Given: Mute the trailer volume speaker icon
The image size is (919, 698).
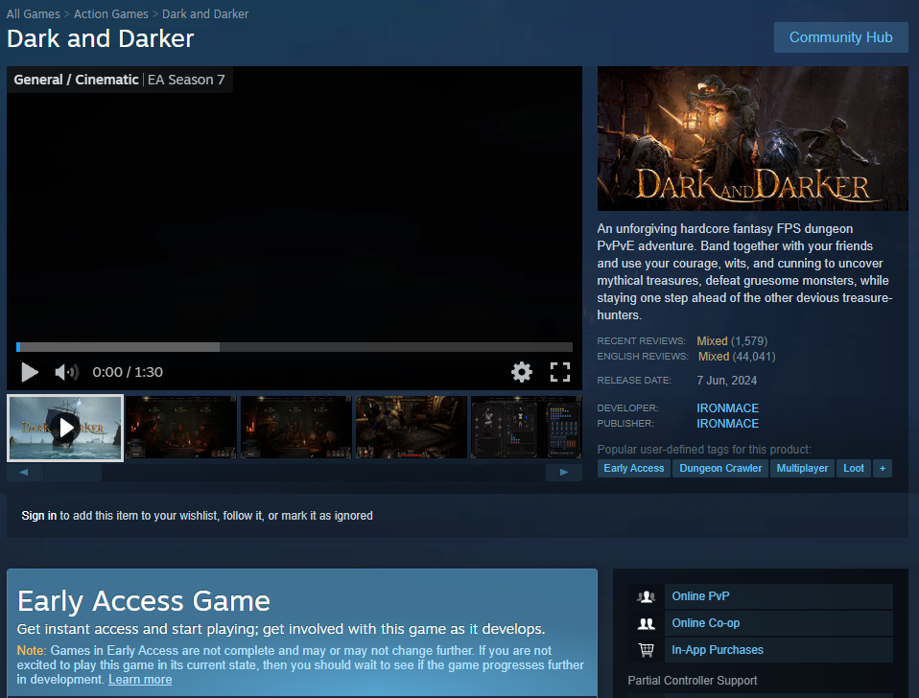Looking at the screenshot, I should [66, 372].
